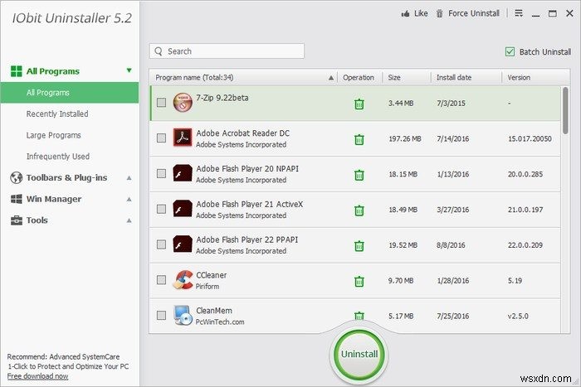Select the Flash Player 21 ActiveX icon
The width and height of the screenshot is (581, 387).
click(183, 209)
